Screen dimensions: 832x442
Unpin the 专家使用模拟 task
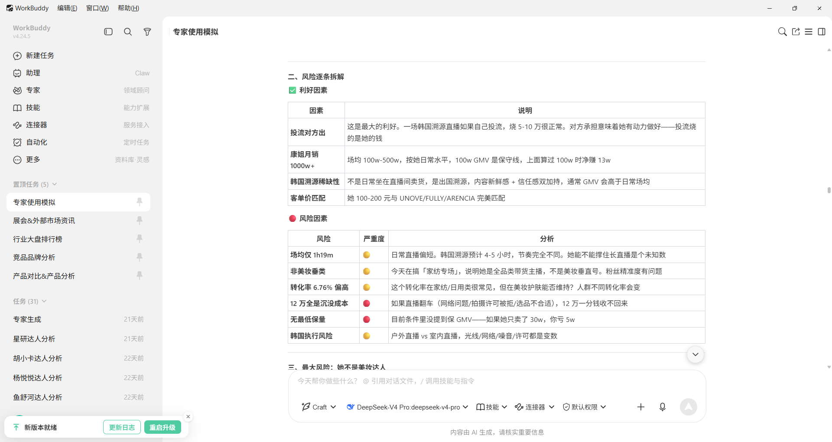click(140, 201)
